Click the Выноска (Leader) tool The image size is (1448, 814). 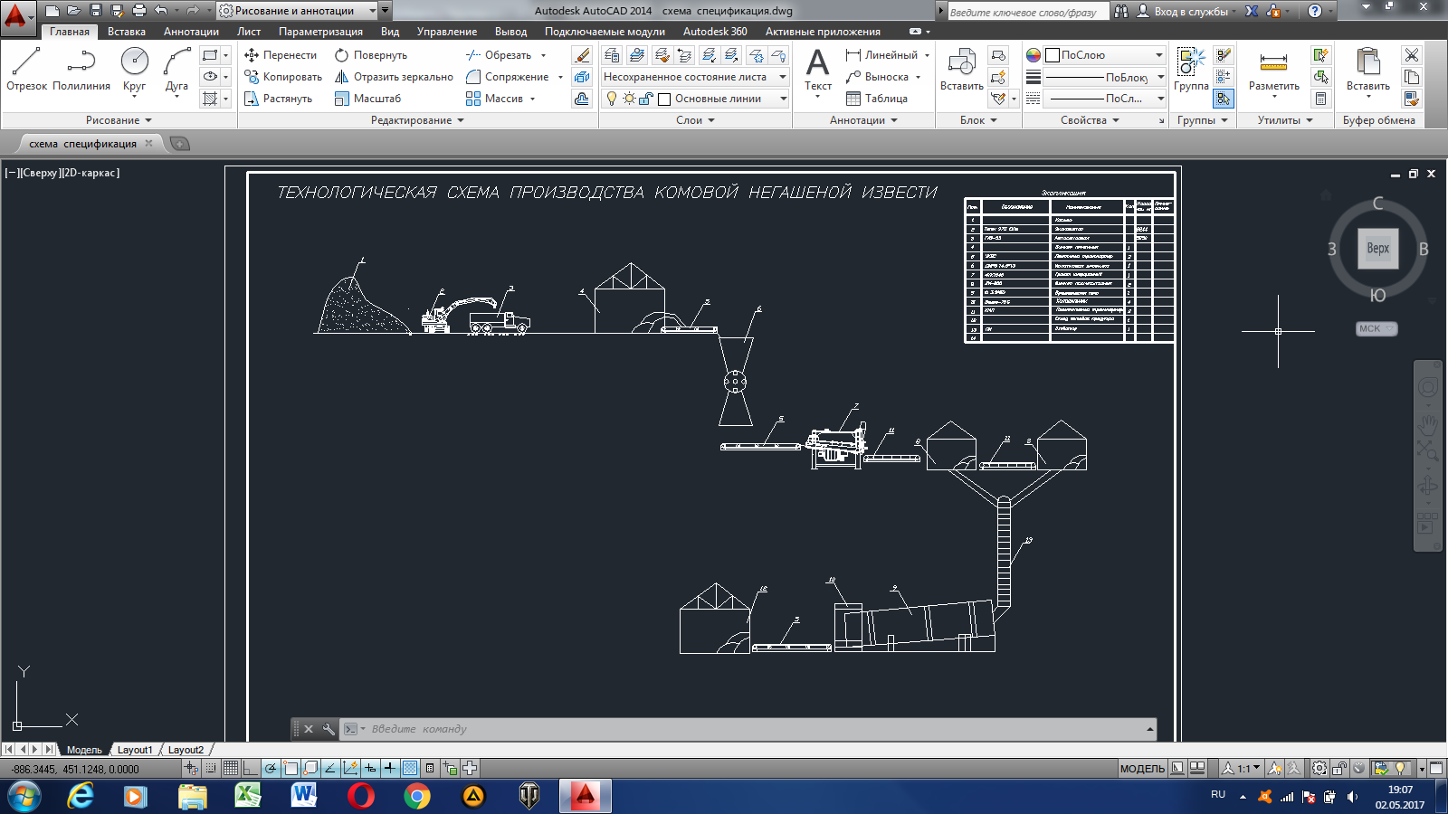click(x=877, y=77)
